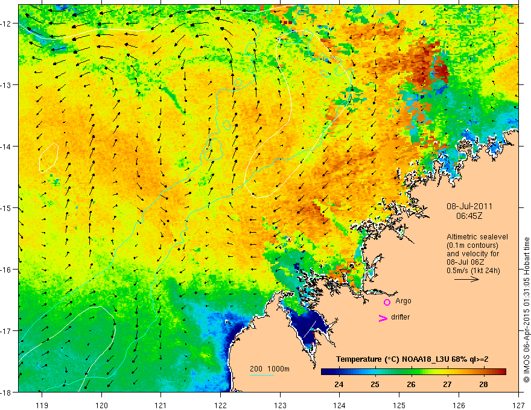Click the magenta drifter arrowhead legend symbol
The width and height of the screenshot is (531, 410).
click(x=383, y=318)
